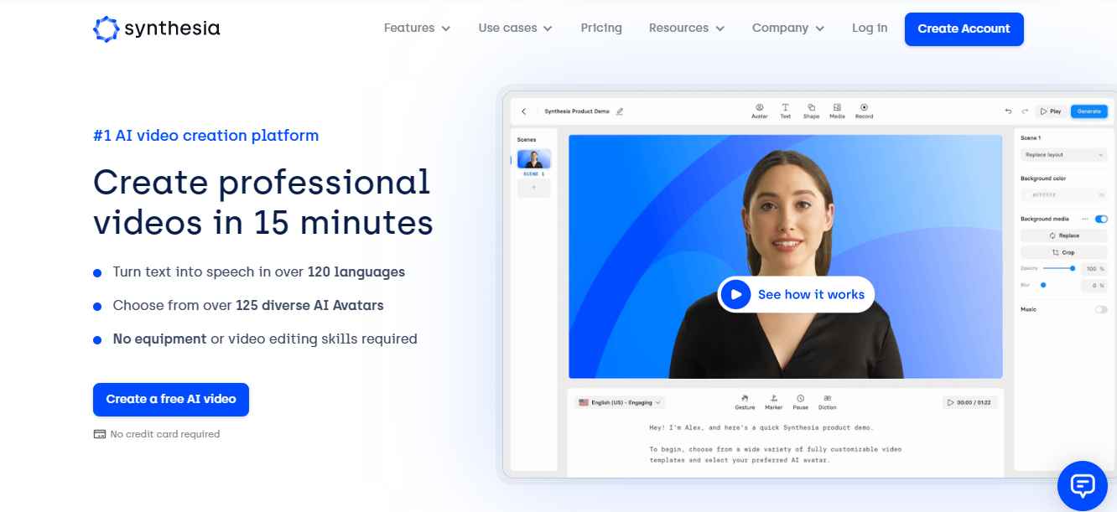Click the undo arrow in the demo editor
Viewport: 1117px width, 512px height.
(1008, 111)
